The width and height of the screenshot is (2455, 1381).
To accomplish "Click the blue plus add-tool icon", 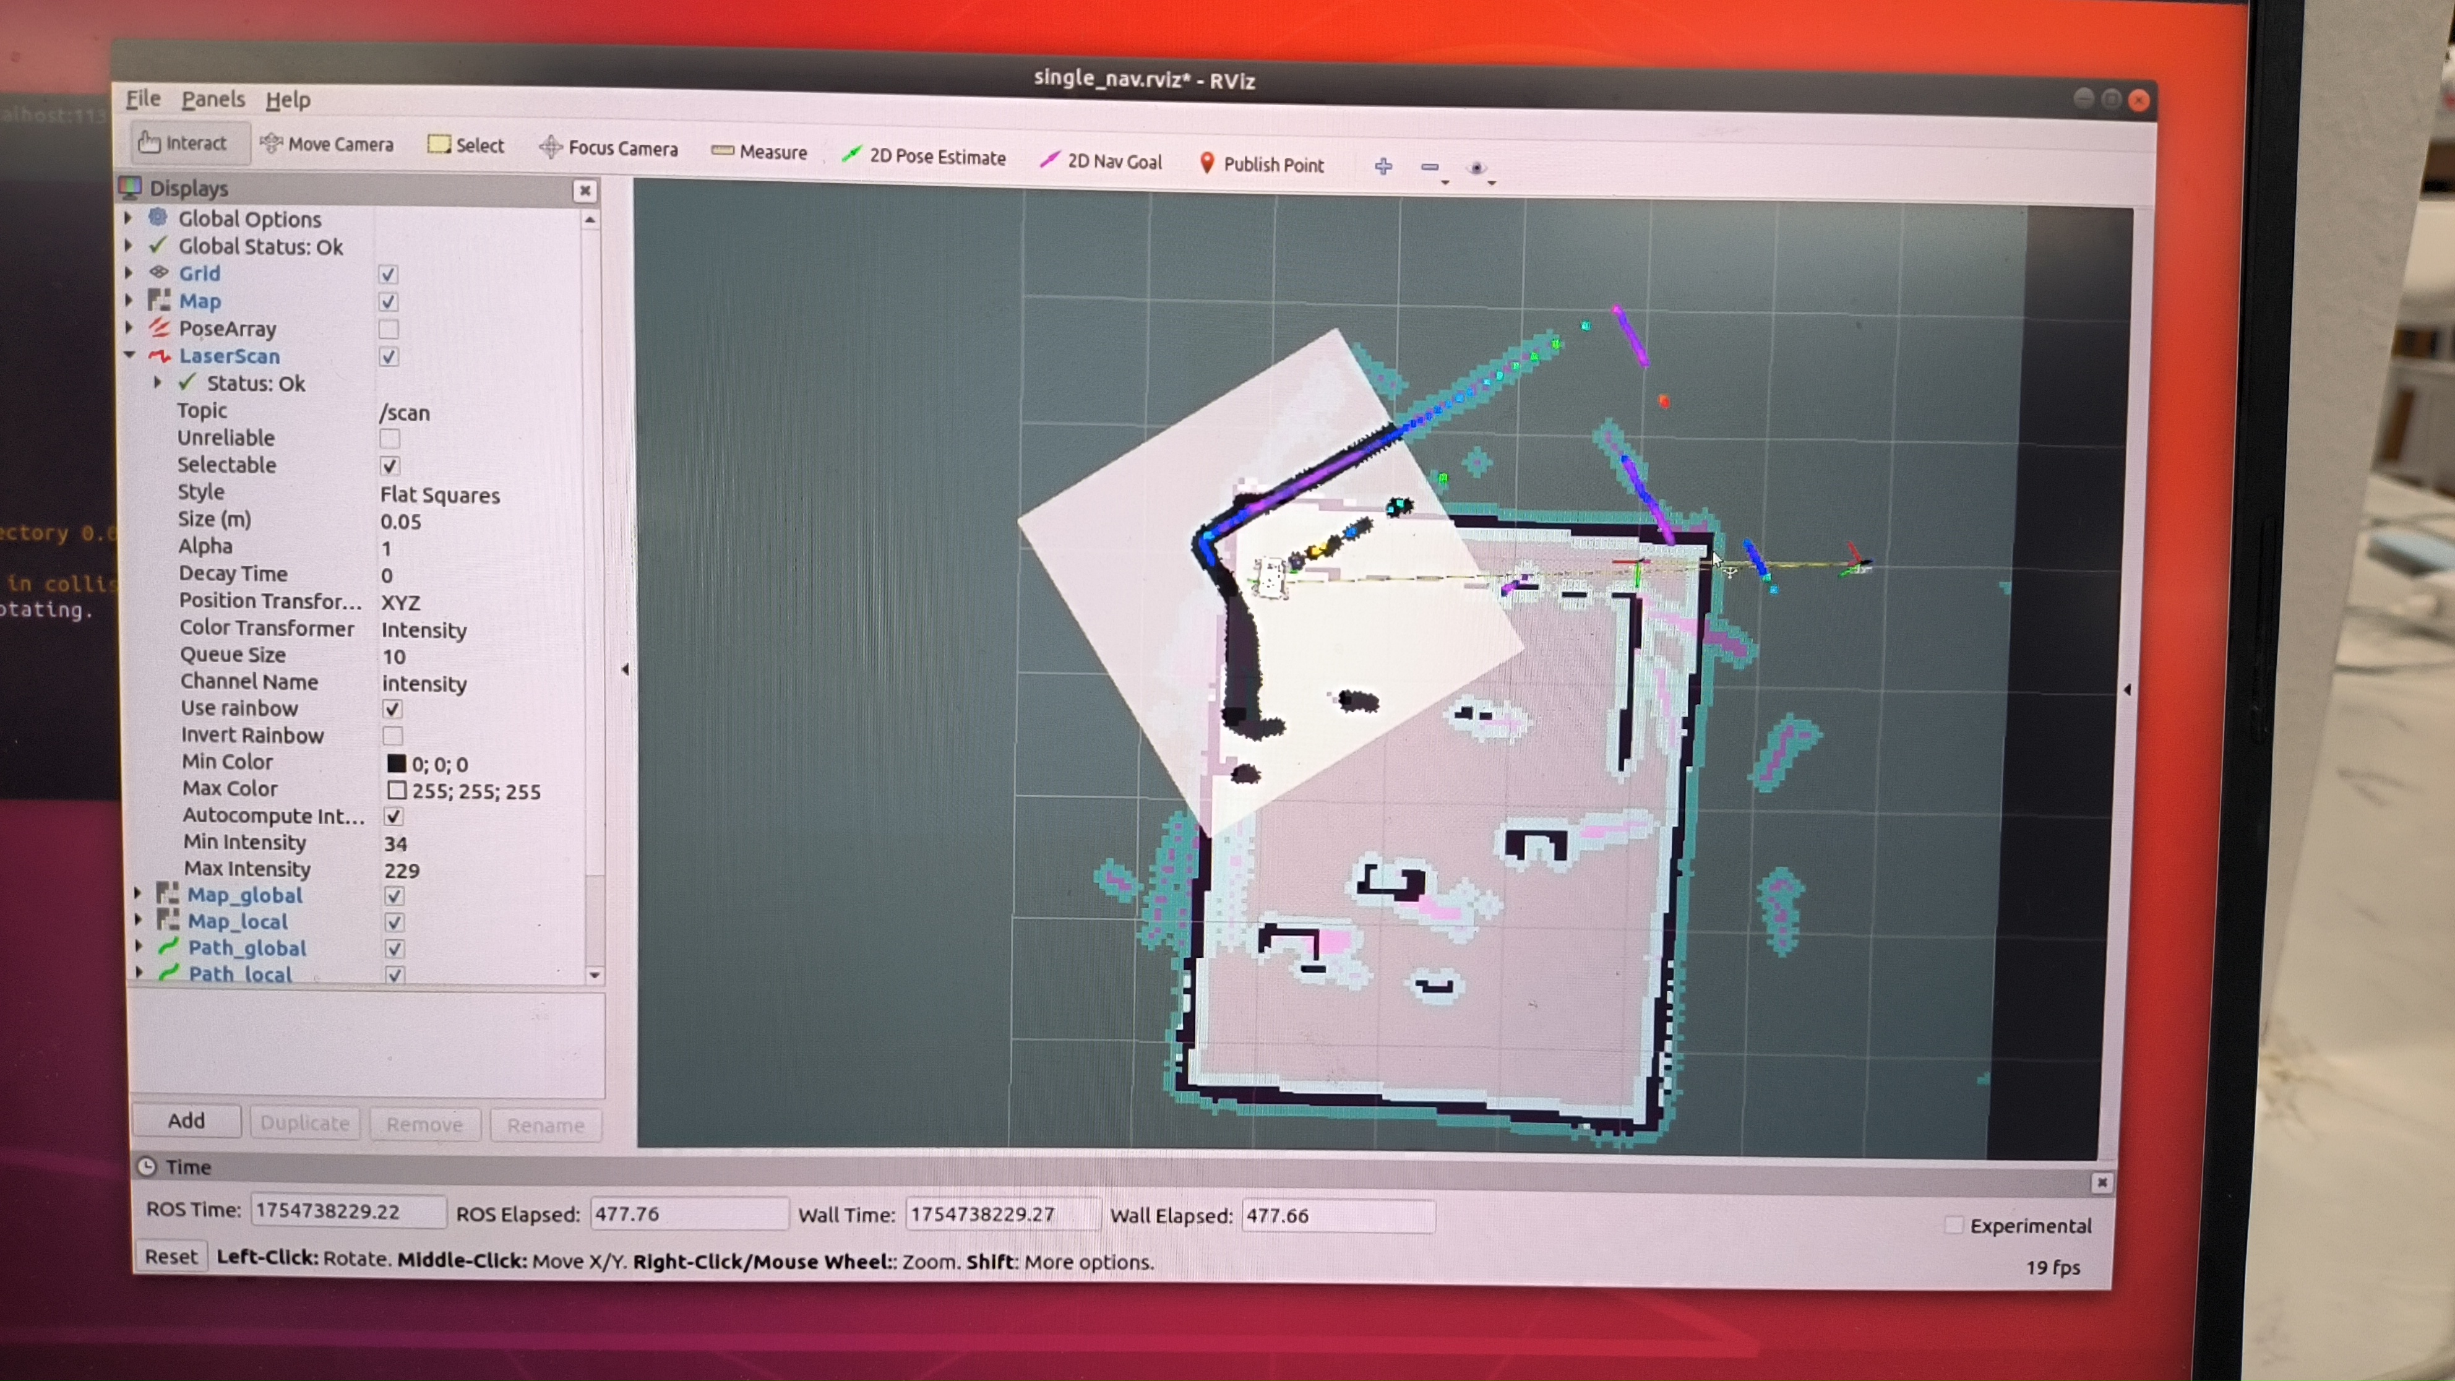I will (x=1383, y=167).
